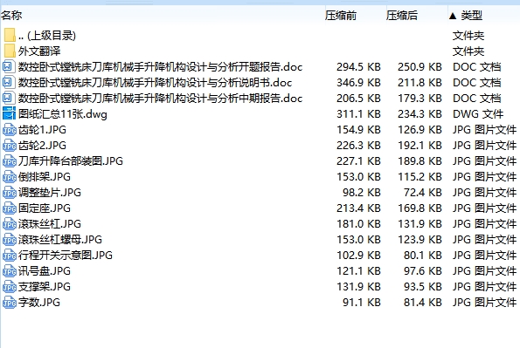
Task: Click the JPG icon for 倒排架.JPG
Action: (10, 177)
